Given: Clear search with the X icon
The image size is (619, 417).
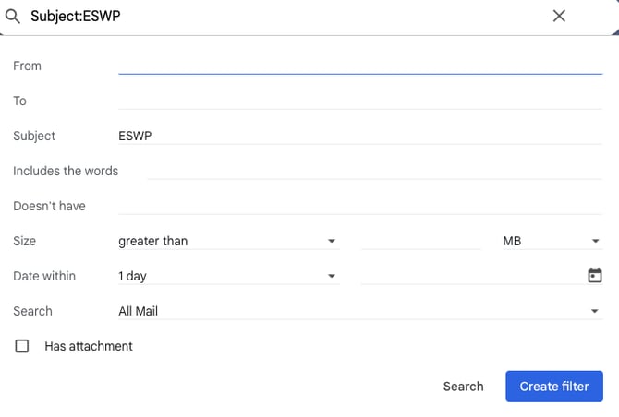Looking at the screenshot, I should (x=559, y=17).
